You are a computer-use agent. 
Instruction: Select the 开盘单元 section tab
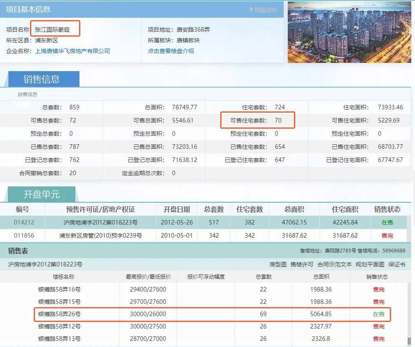(42, 194)
